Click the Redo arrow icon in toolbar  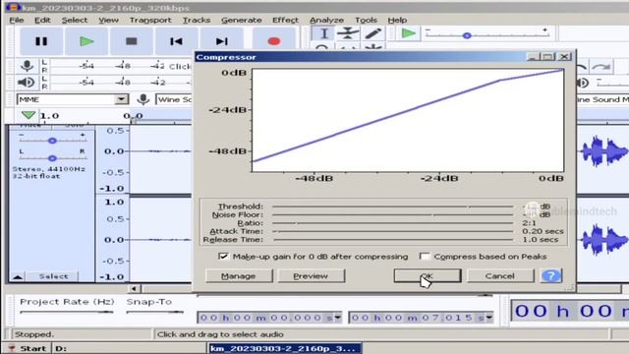[x=600, y=67]
